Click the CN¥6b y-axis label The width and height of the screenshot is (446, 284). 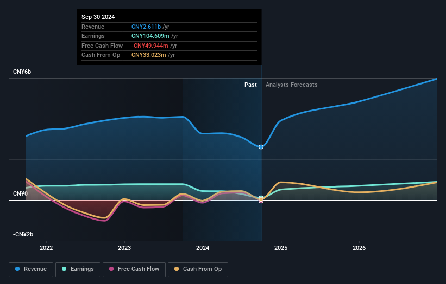(x=22, y=72)
